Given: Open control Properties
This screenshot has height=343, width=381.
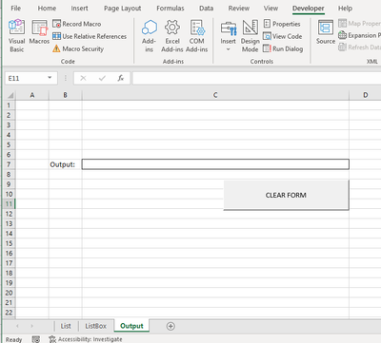Looking at the screenshot, I should (x=282, y=24).
